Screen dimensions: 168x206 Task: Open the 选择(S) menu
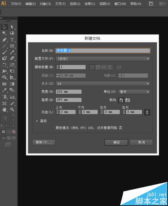pyautogui.click(x=75, y=4)
